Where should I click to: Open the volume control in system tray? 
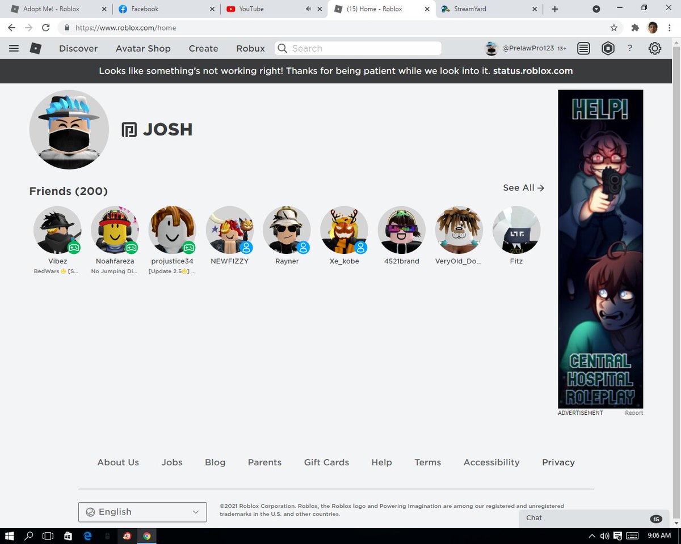(x=605, y=535)
